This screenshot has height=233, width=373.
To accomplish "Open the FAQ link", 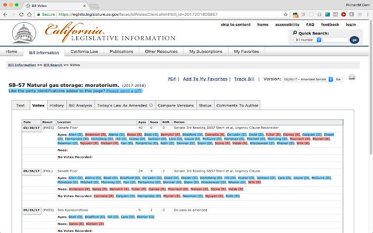I will click(x=310, y=24).
